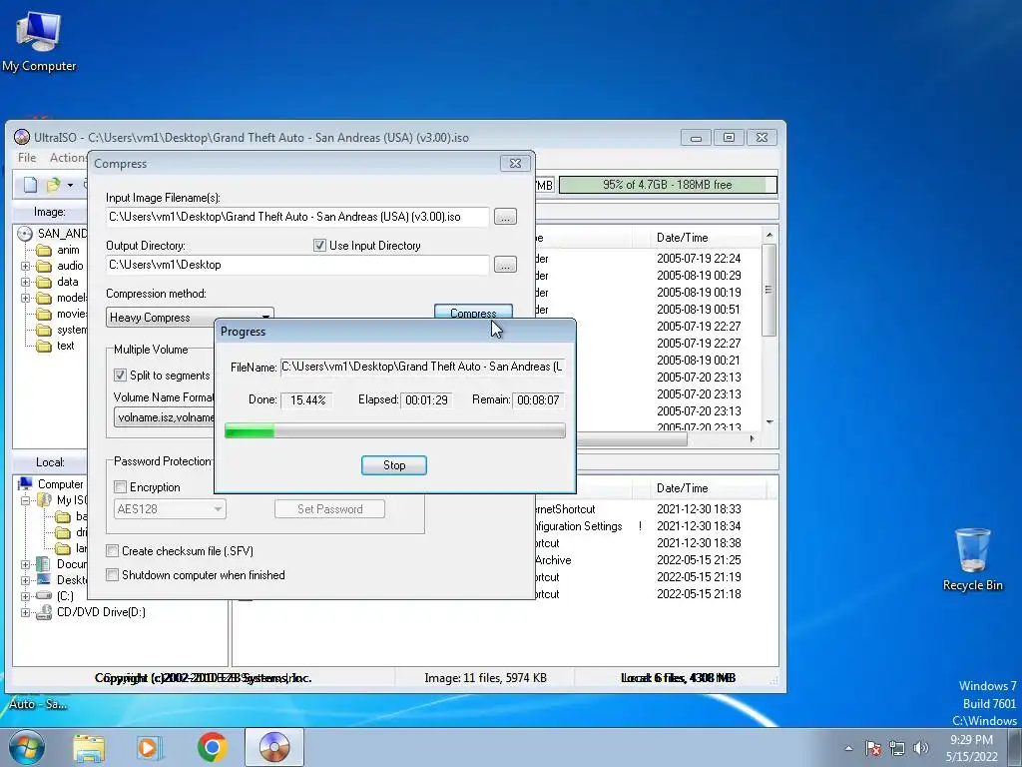The image size is (1022, 767).
Task: Show hidden tray icons arrow
Action: point(848,748)
